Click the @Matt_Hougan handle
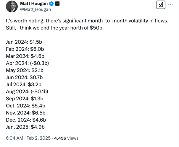 [x=35, y=9]
